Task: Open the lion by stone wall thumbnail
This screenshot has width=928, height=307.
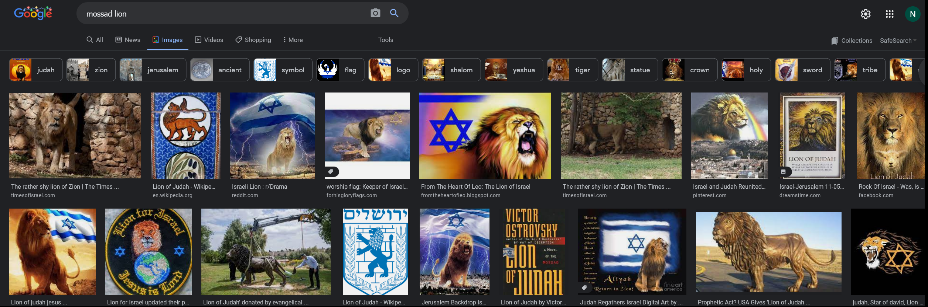Action: (75, 136)
